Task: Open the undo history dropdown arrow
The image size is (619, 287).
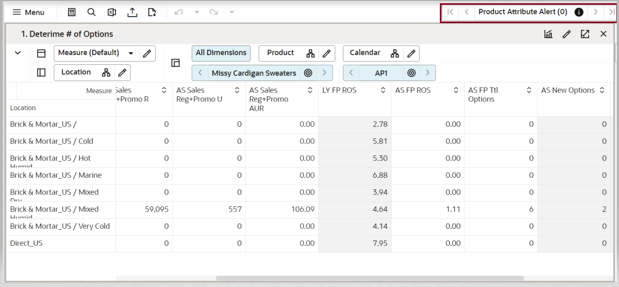Action: [x=197, y=12]
